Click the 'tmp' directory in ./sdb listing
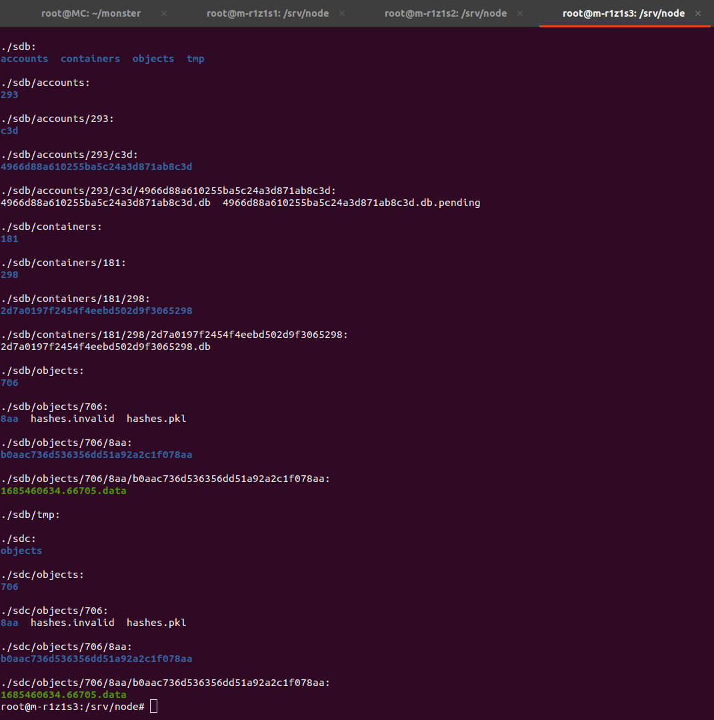The width and height of the screenshot is (714, 720). pos(195,59)
